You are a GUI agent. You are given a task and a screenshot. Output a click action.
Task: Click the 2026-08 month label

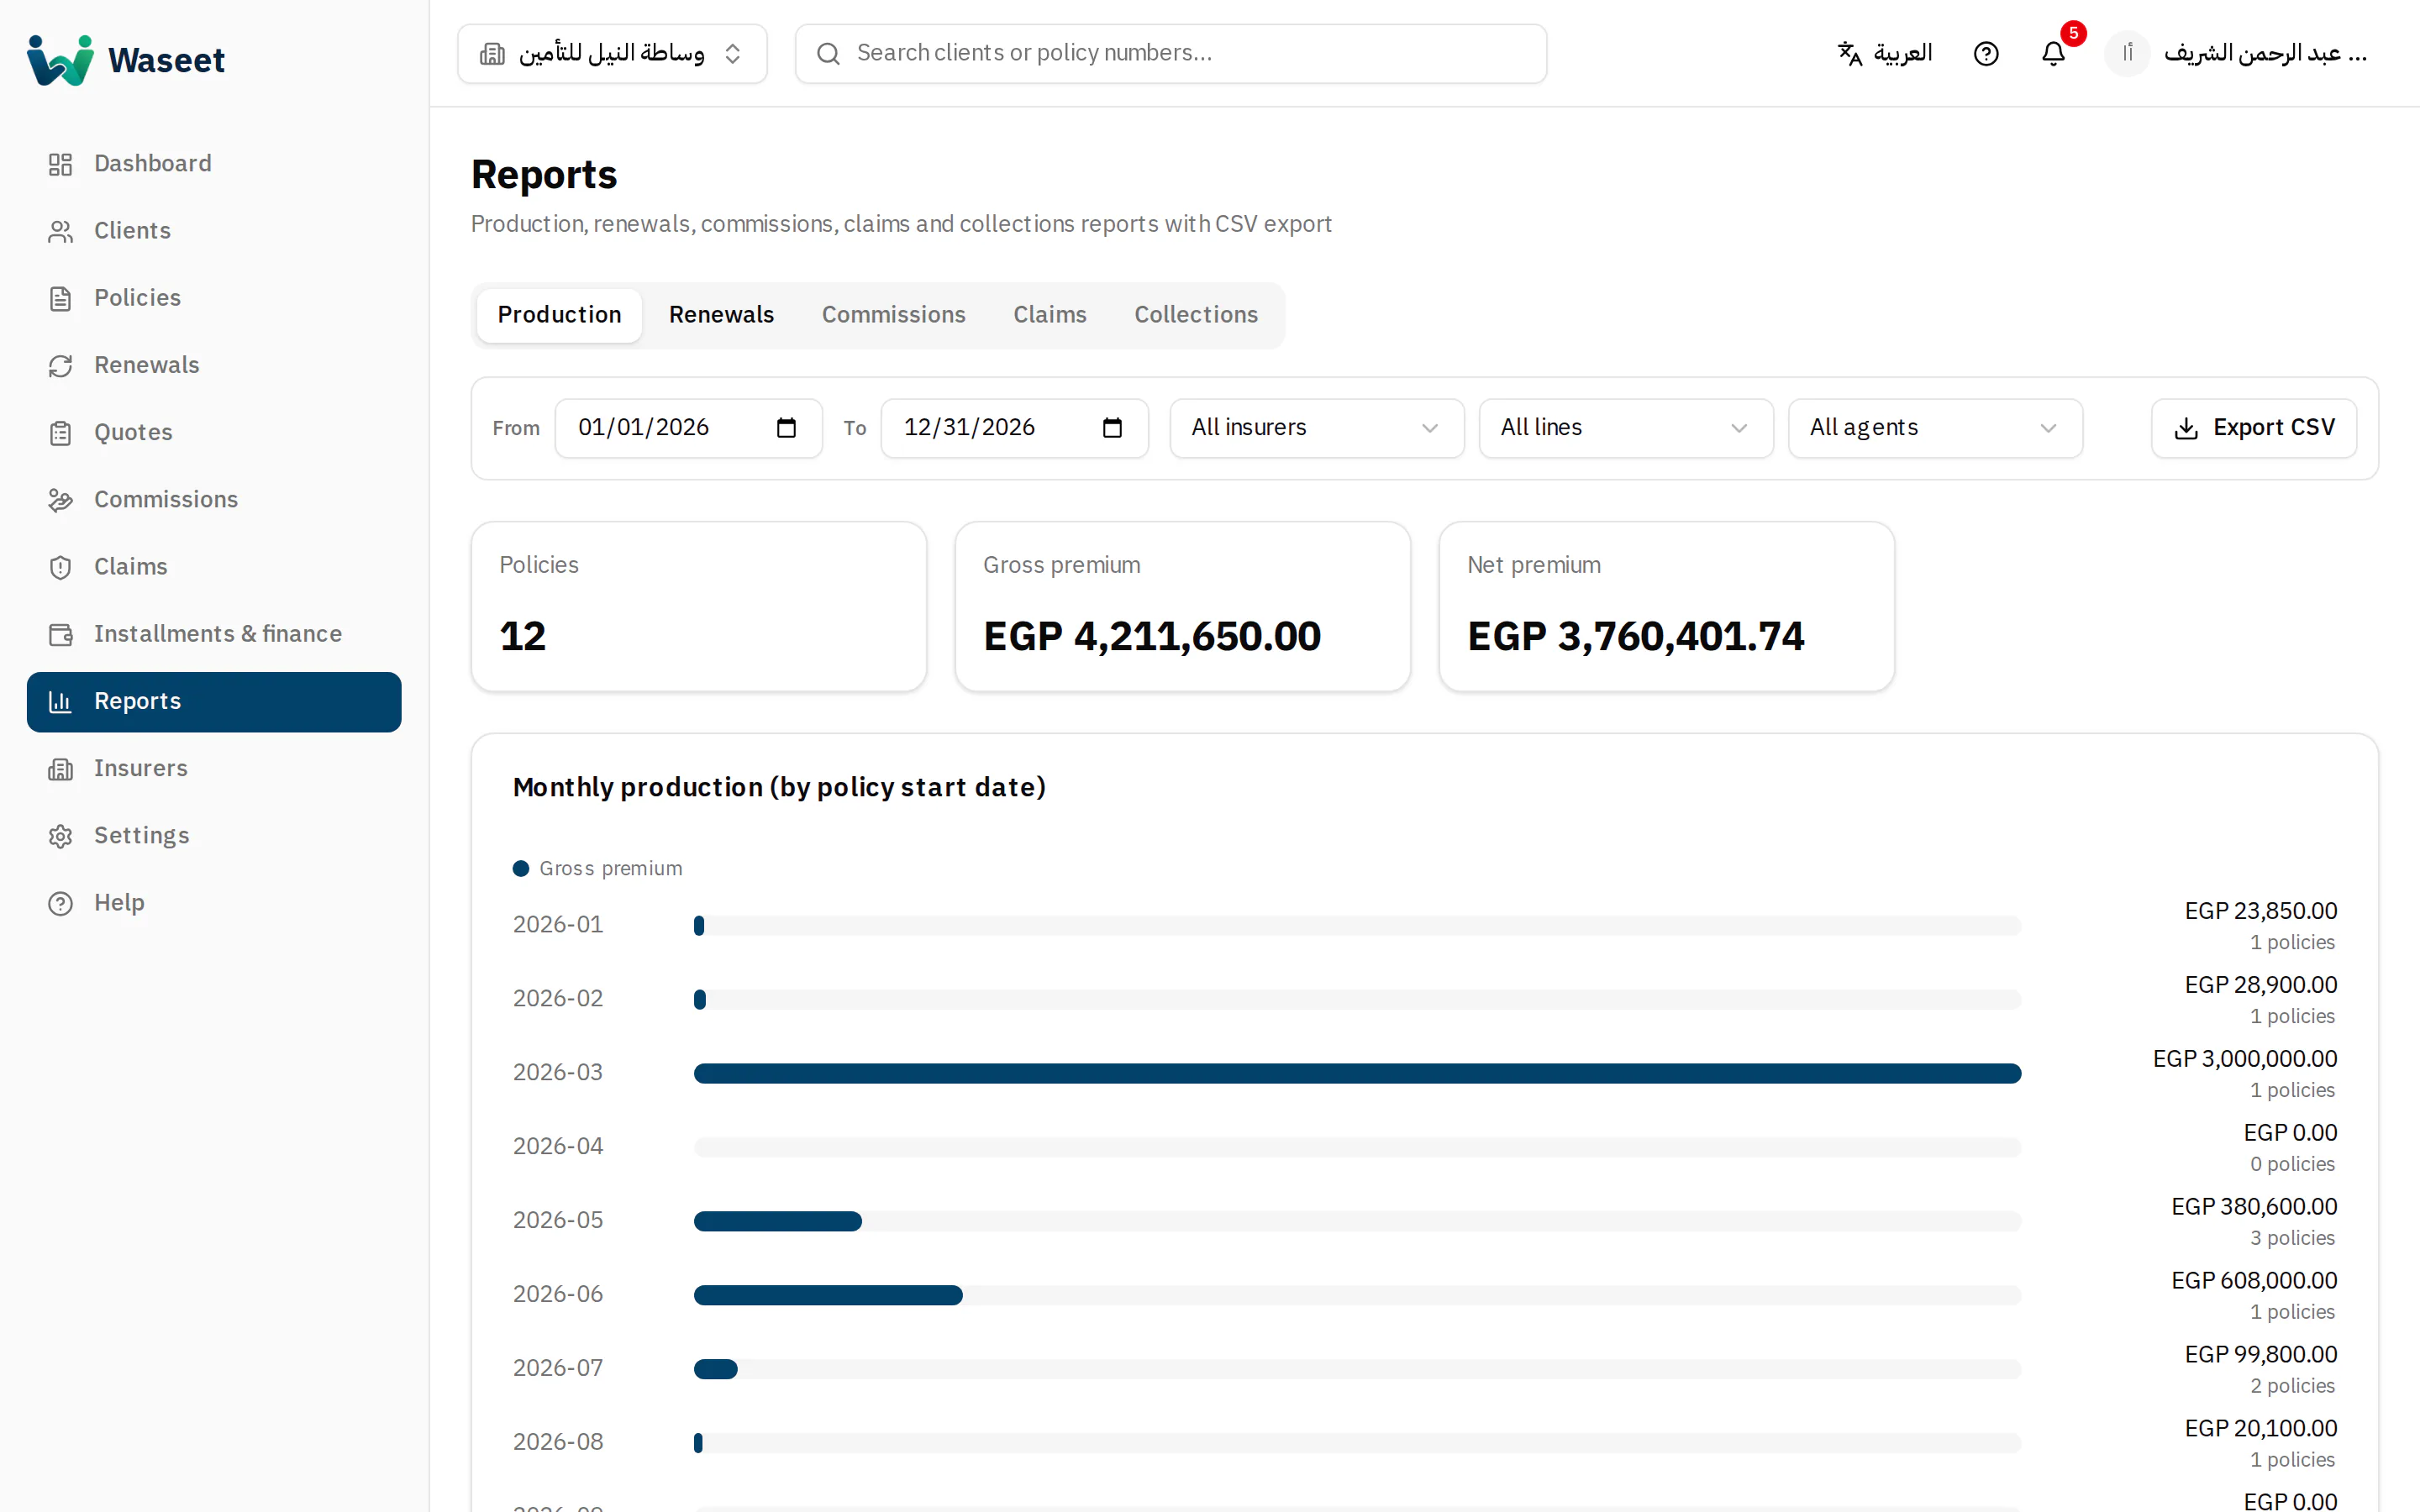click(x=558, y=1442)
